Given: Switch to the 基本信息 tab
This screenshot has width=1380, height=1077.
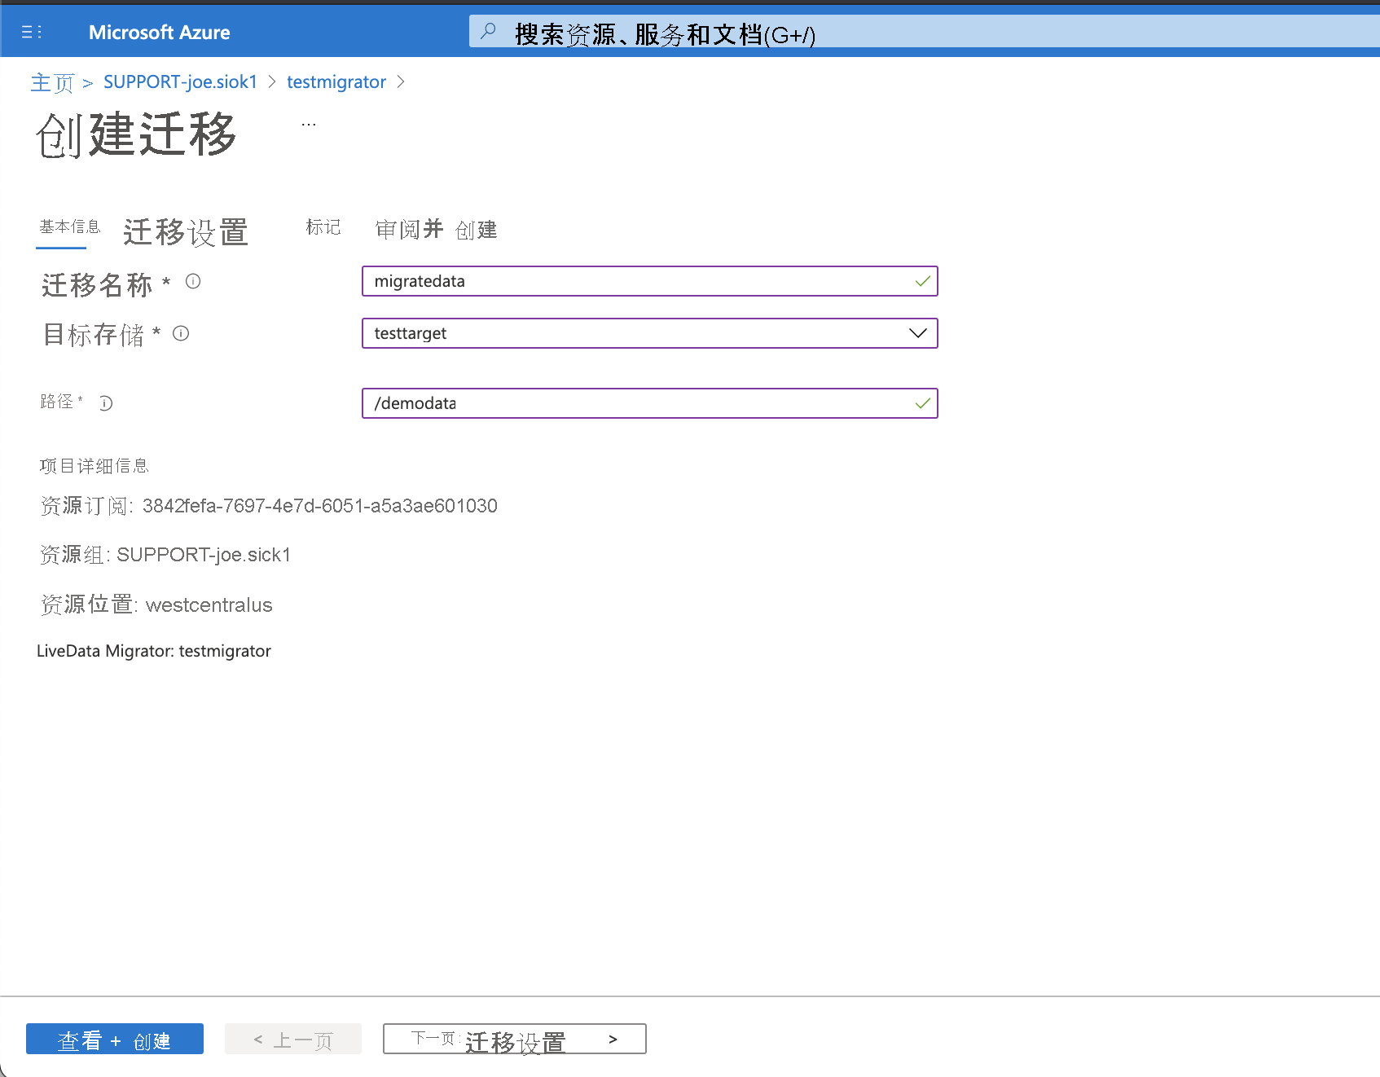Looking at the screenshot, I should tap(69, 229).
